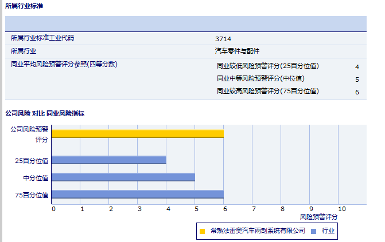Select 同业较低风险预警评分(25百分位值) text
The height and width of the screenshot is (242, 385).
268,66
